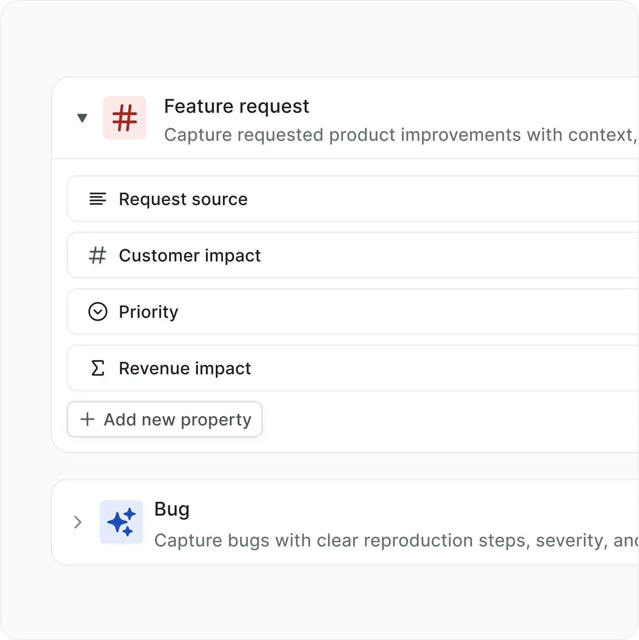Expand the Bug template section
This screenshot has width=639, height=640.
tap(78, 522)
